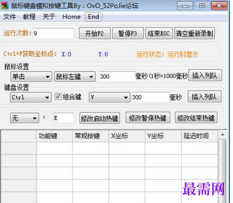Image resolution: width=233 pixels, height=203 pixels.
Task: Click the app icon in the title bar
Action: [x=5, y=6]
